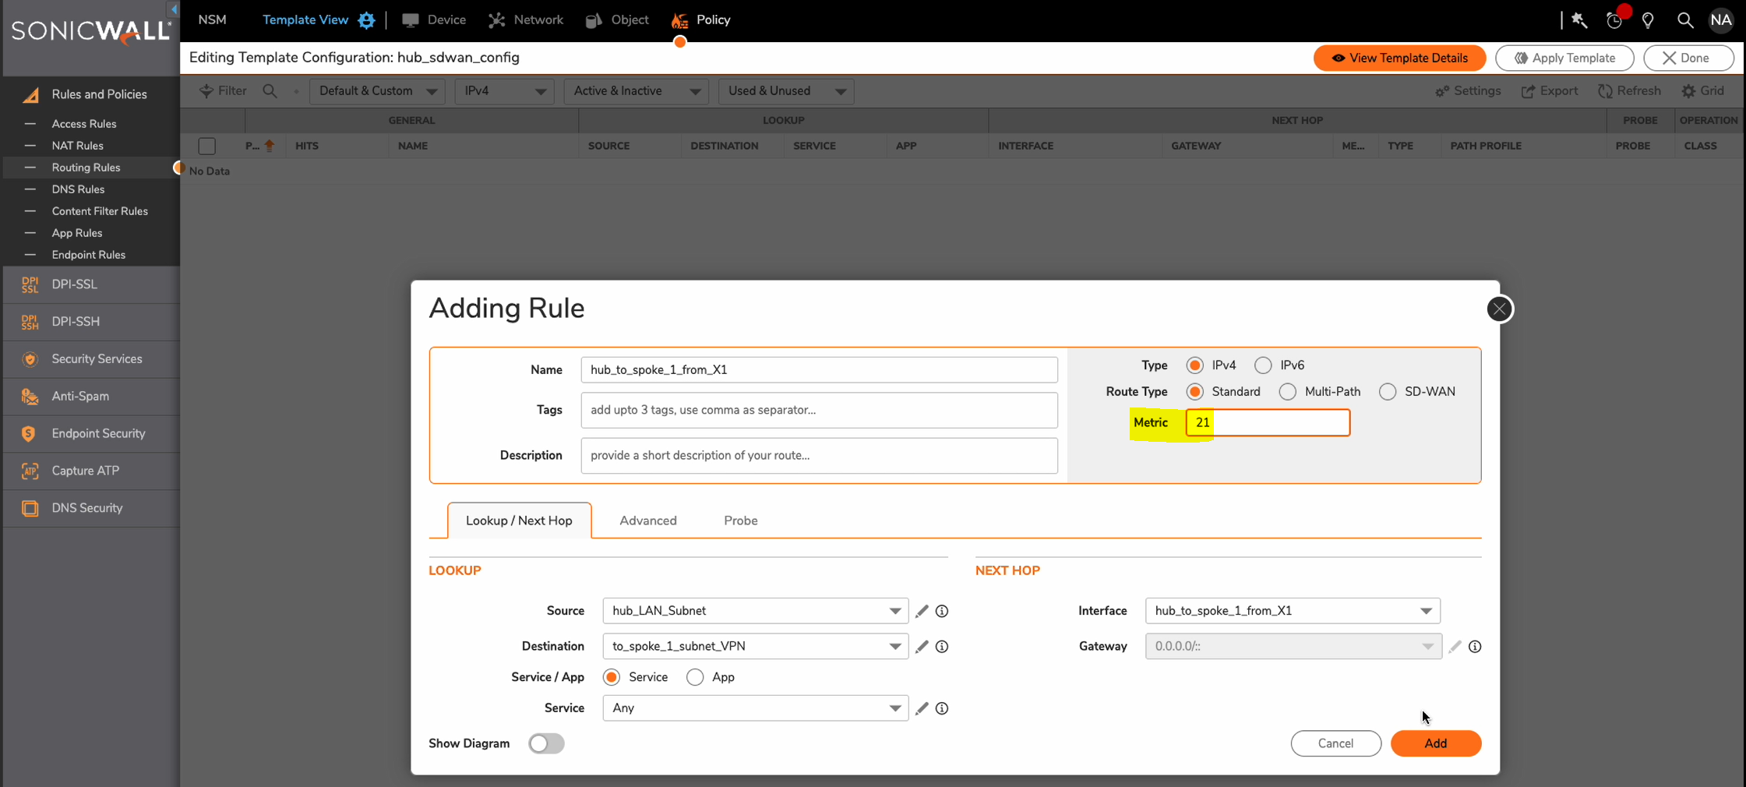
Task: Click the lightbulb tips icon
Action: click(x=1648, y=20)
